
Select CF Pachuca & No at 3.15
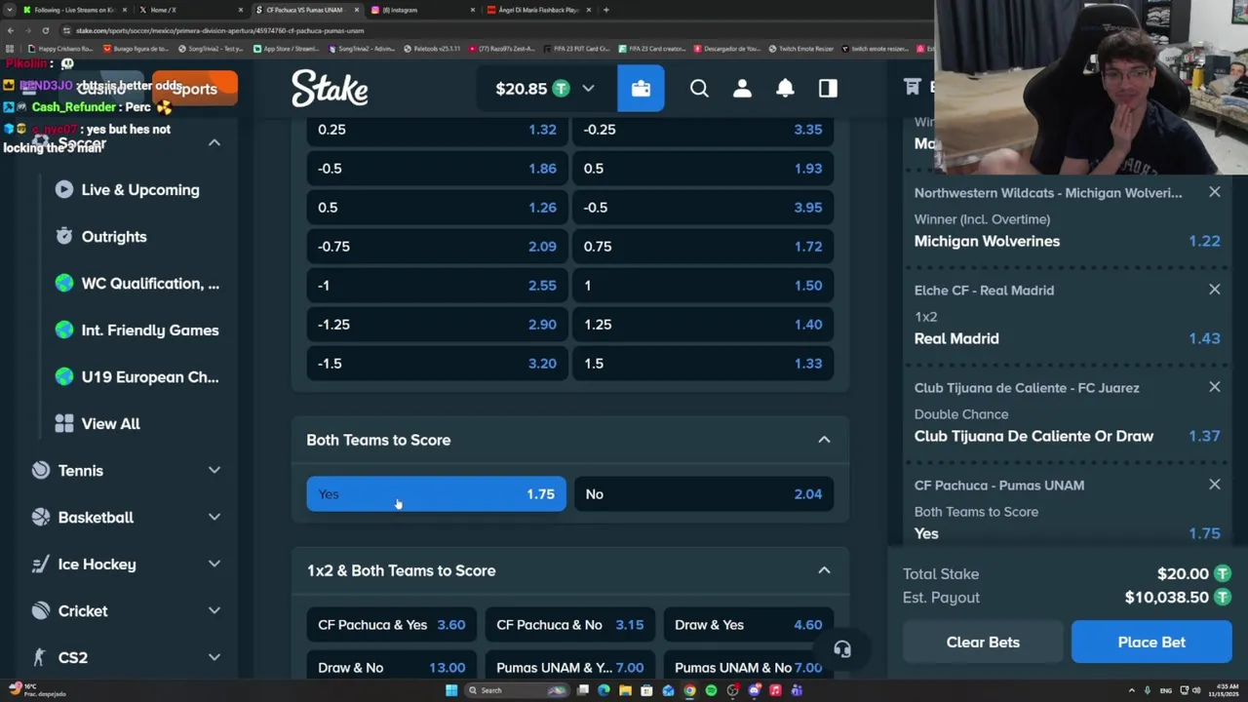(570, 625)
